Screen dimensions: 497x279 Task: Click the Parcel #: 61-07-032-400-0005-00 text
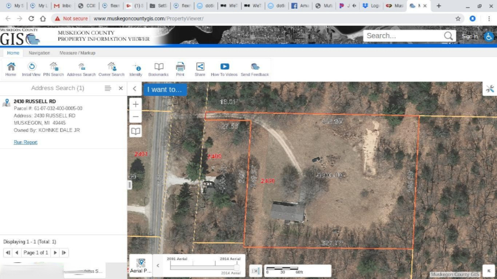pyautogui.click(x=48, y=108)
